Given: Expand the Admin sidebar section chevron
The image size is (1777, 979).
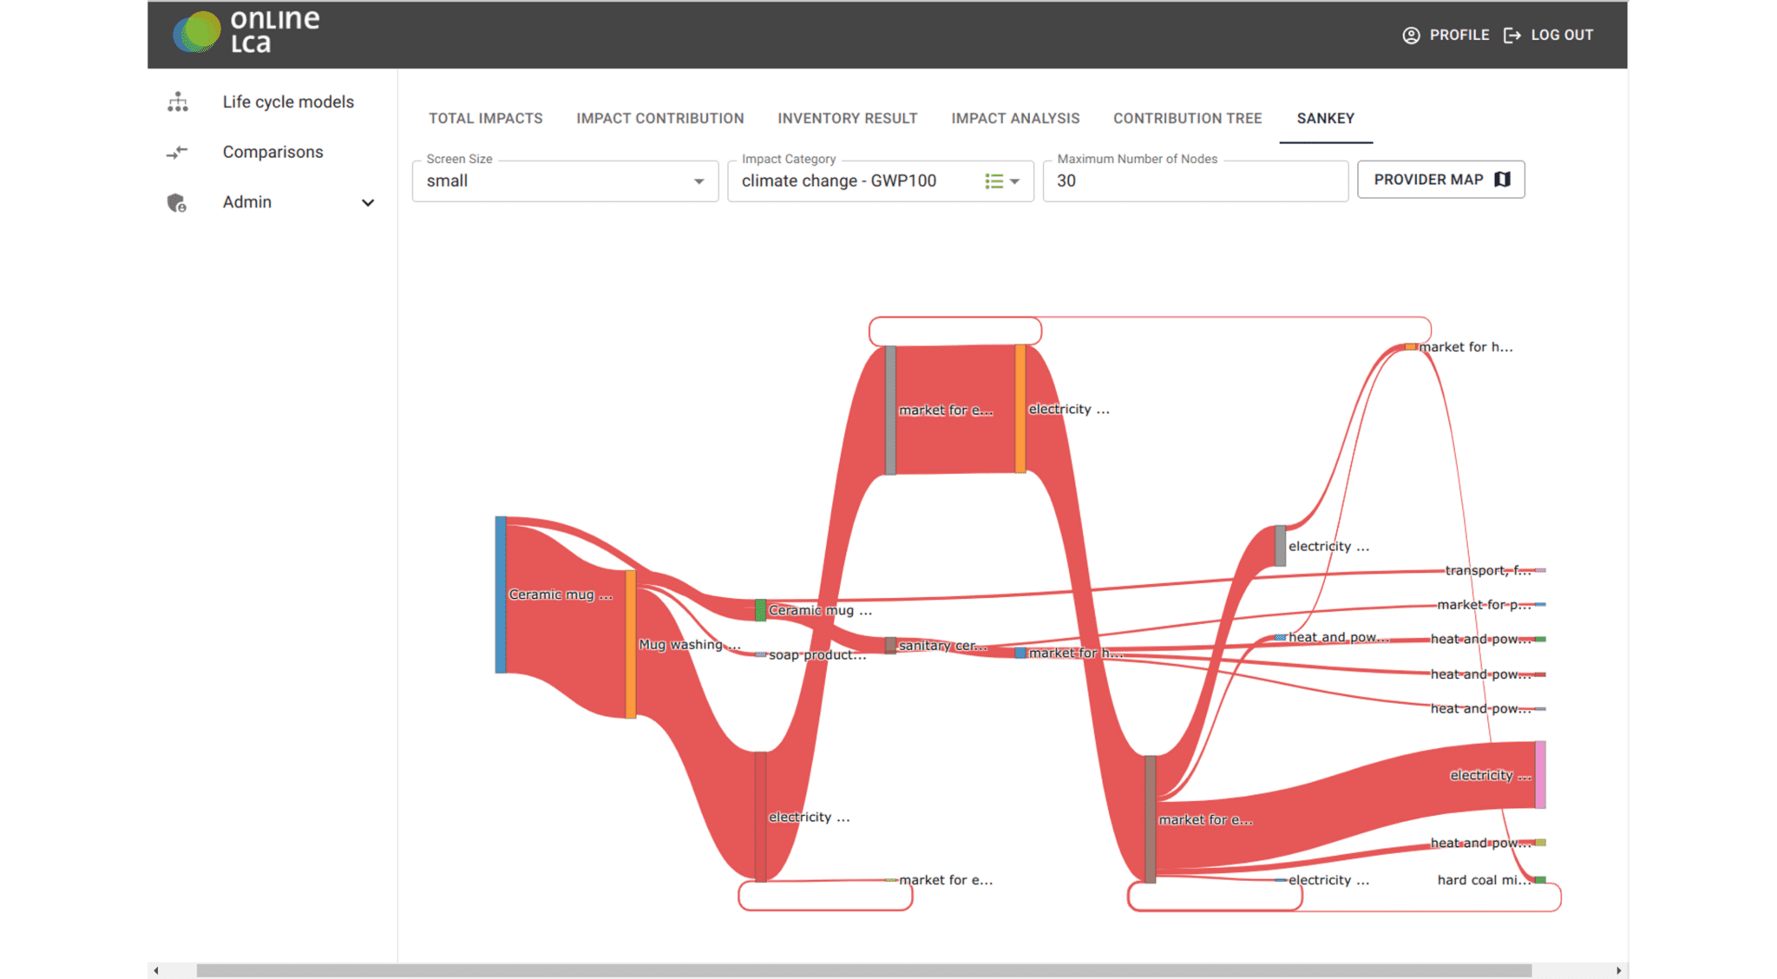Looking at the screenshot, I should [368, 203].
